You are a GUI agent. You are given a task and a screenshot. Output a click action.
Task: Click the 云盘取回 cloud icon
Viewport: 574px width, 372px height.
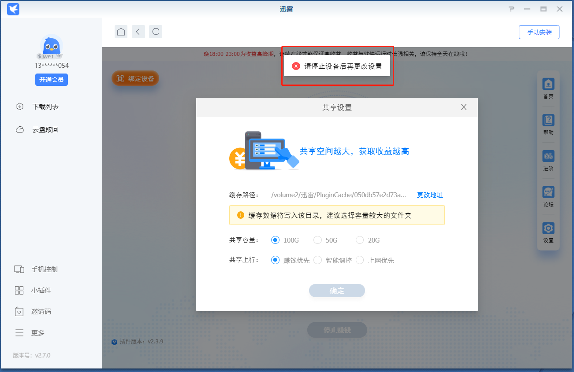coord(19,129)
